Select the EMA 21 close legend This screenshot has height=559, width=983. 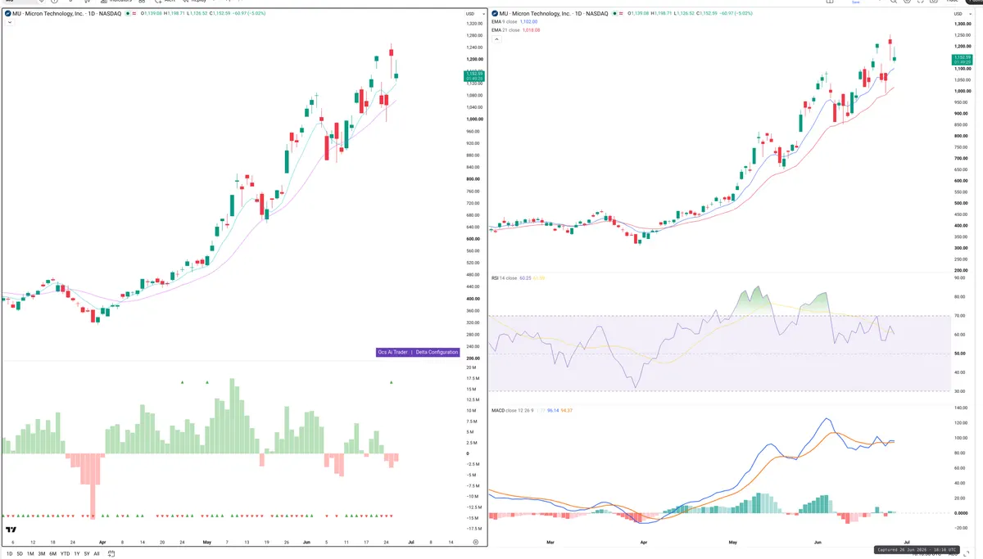pyautogui.click(x=505, y=29)
